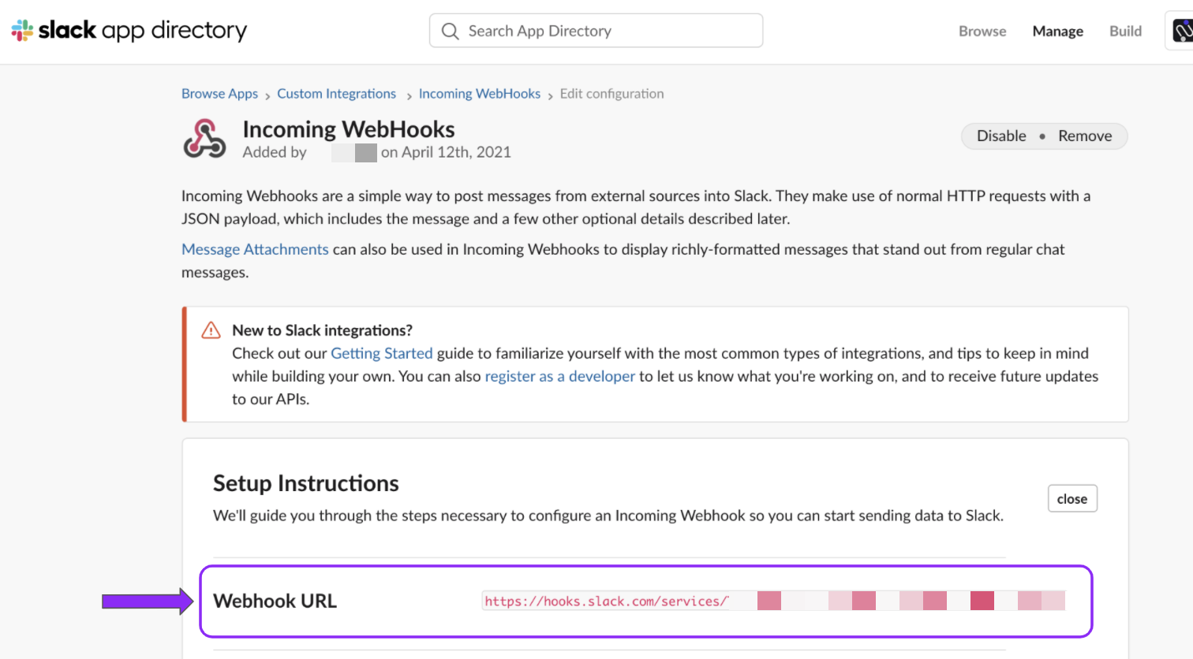Open the Message Attachments link
This screenshot has width=1193, height=659.
255,249
